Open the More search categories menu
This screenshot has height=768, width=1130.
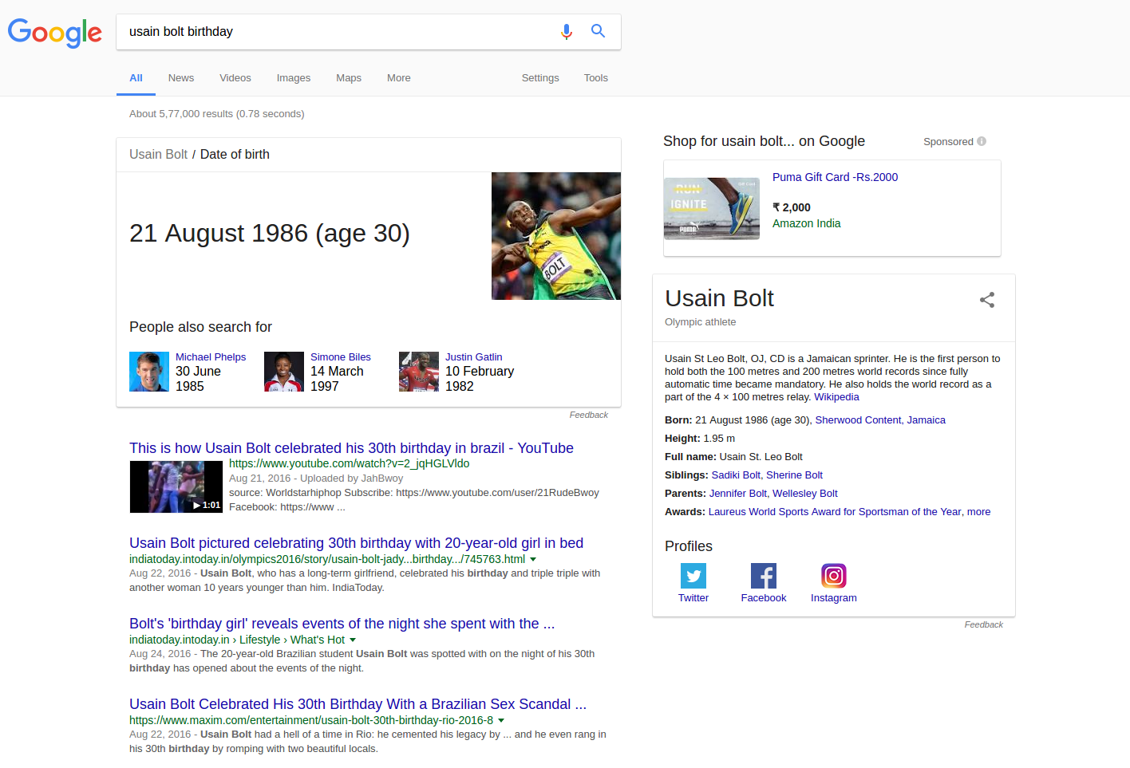pos(399,78)
